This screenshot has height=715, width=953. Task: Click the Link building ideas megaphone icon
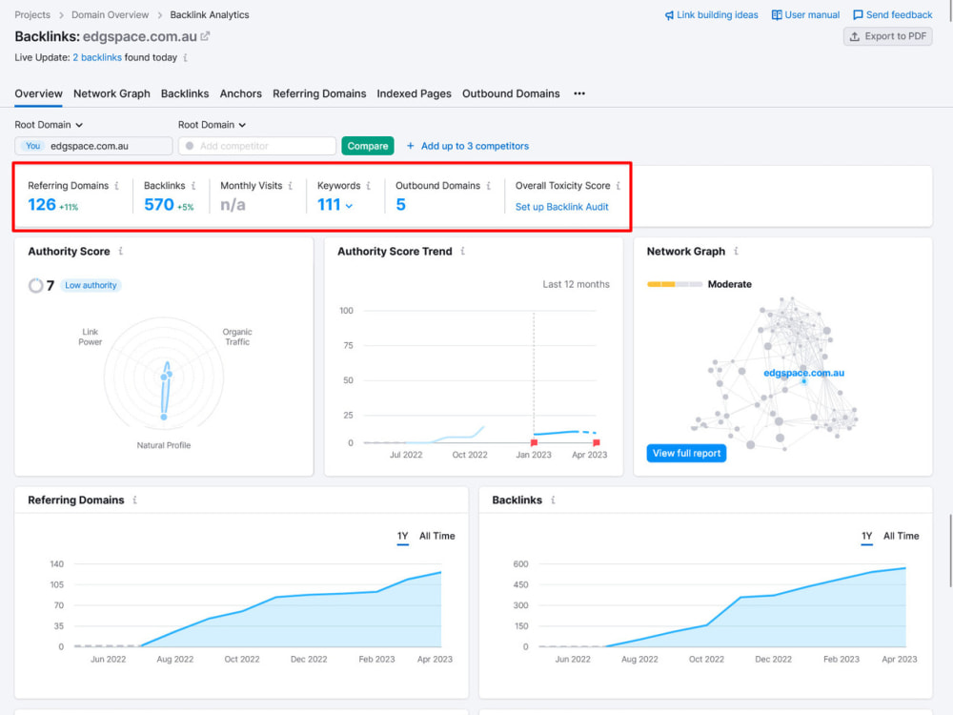669,15
